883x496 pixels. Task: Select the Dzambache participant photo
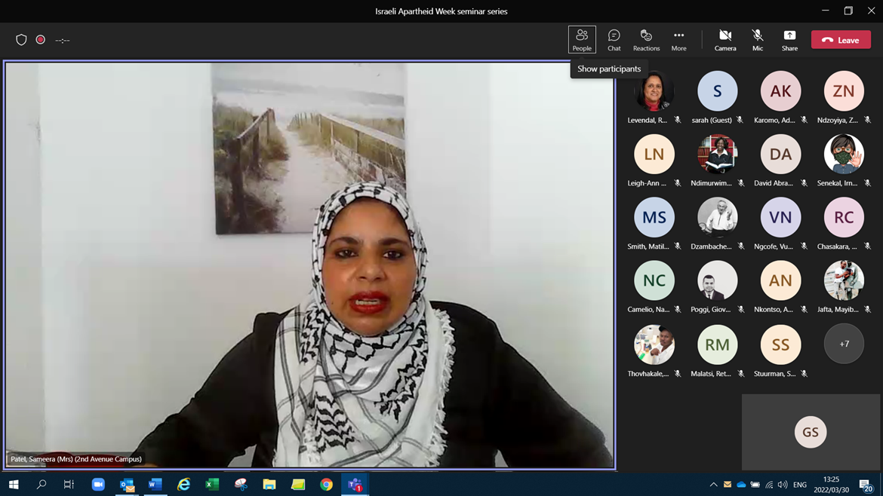(x=718, y=217)
